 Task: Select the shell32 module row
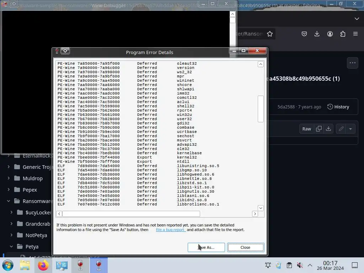[126, 106]
